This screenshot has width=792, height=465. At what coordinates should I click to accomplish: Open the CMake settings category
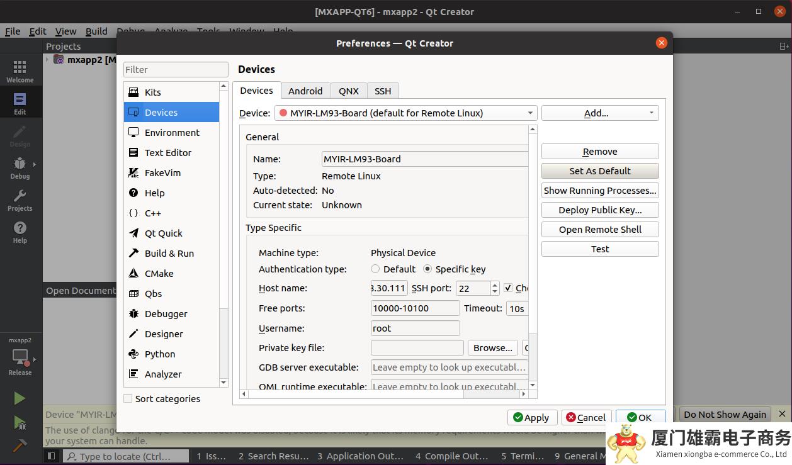pyautogui.click(x=159, y=274)
